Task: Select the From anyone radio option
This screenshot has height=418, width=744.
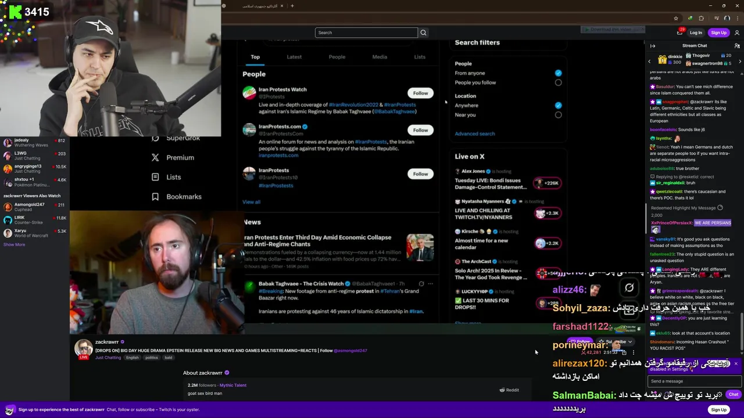Action: click(558, 73)
